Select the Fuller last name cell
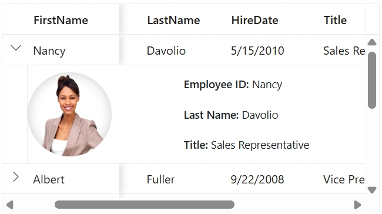The height and width of the screenshot is (214, 382). [160, 179]
